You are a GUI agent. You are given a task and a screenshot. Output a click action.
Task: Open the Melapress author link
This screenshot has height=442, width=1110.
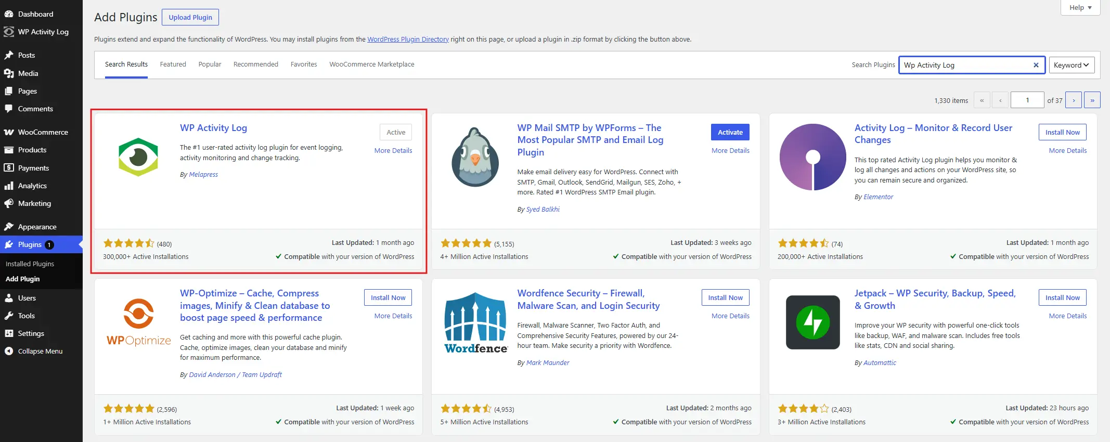[x=203, y=175]
